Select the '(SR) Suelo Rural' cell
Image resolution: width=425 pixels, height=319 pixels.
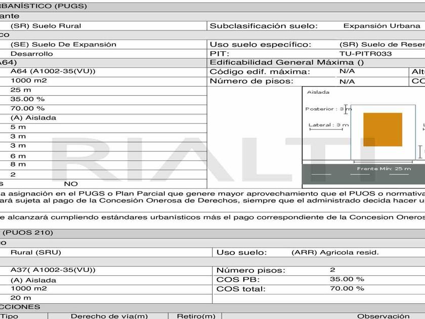(46, 26)
